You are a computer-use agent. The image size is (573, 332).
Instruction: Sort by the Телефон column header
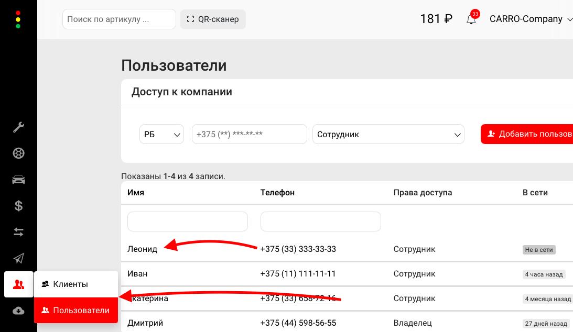coord(277,193)
